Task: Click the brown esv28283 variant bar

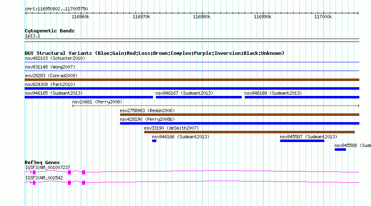Action: pos(192,80)
